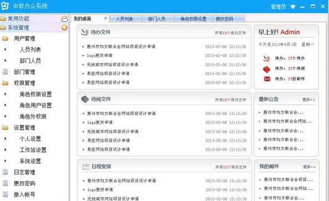Switch to the 人员列表 tab
This screenshot has width=329, height=201.
125,19
